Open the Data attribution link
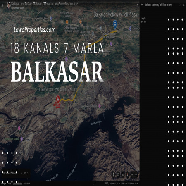Image resolution: width=186 pixels, height=186 pixels. (x=17, y=184)
